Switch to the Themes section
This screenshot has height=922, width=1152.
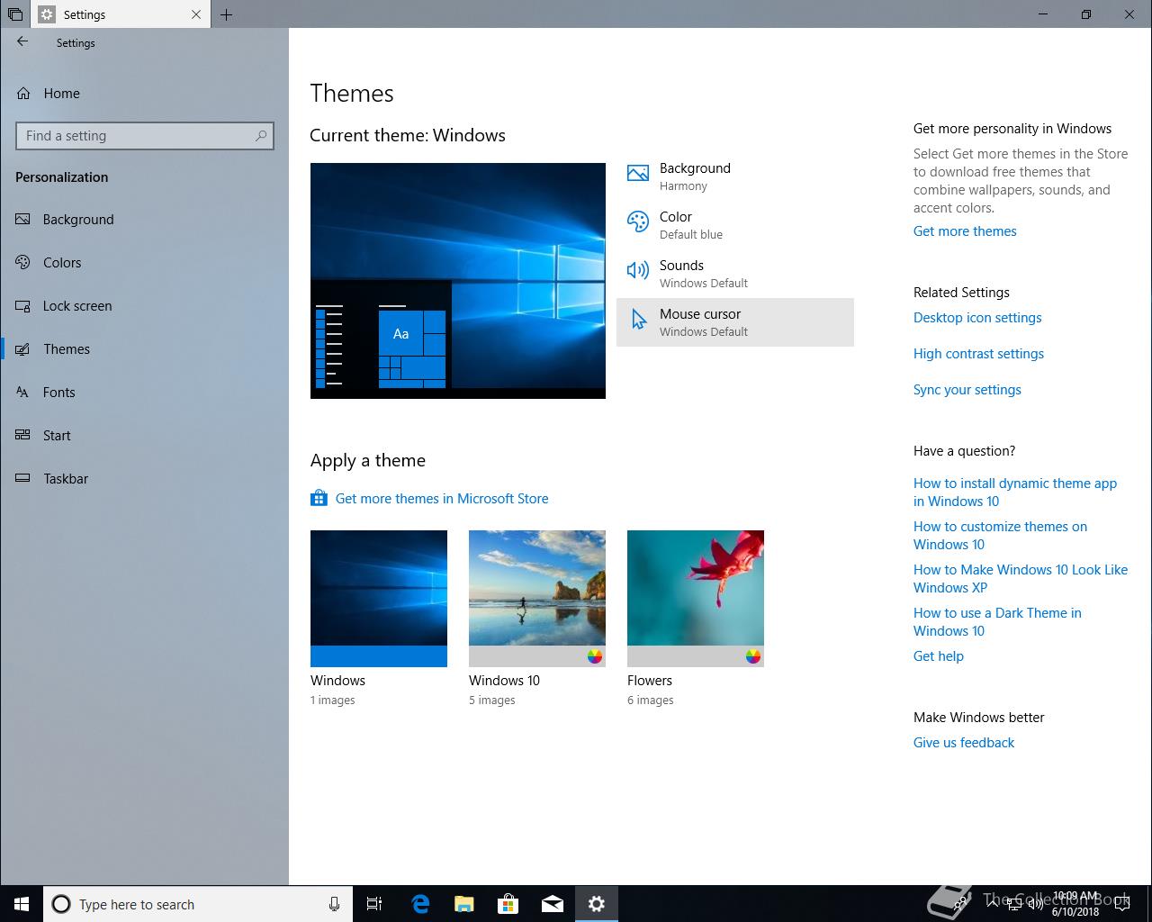point(145,349)
